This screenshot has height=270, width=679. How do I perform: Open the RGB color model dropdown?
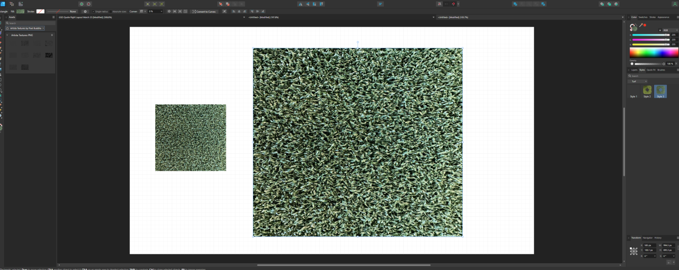tap(670, 30)
